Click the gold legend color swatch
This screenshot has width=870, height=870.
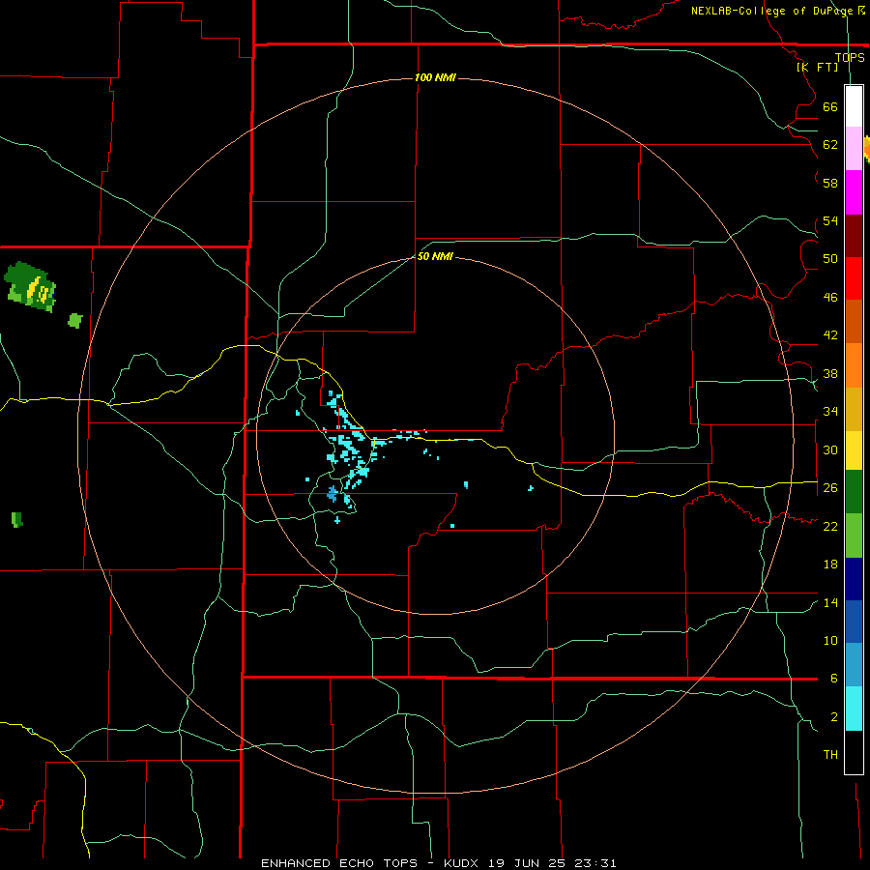(x=854, y=409)
